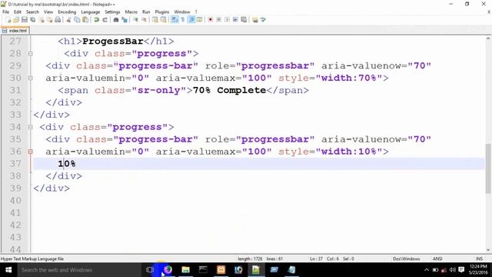Screen dimensions: 492x277
Task: Click Run Macro Multiple Times icon
Action: click(235, 20)
